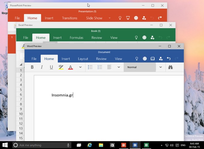This screenshot has width=204, height=149.
Task: Expand more font formatting options chevron
Action: click(x=80, y=67)
